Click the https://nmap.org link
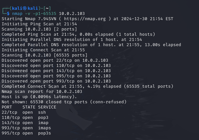This screenshot has height=140, width=199. click(85, 19)
